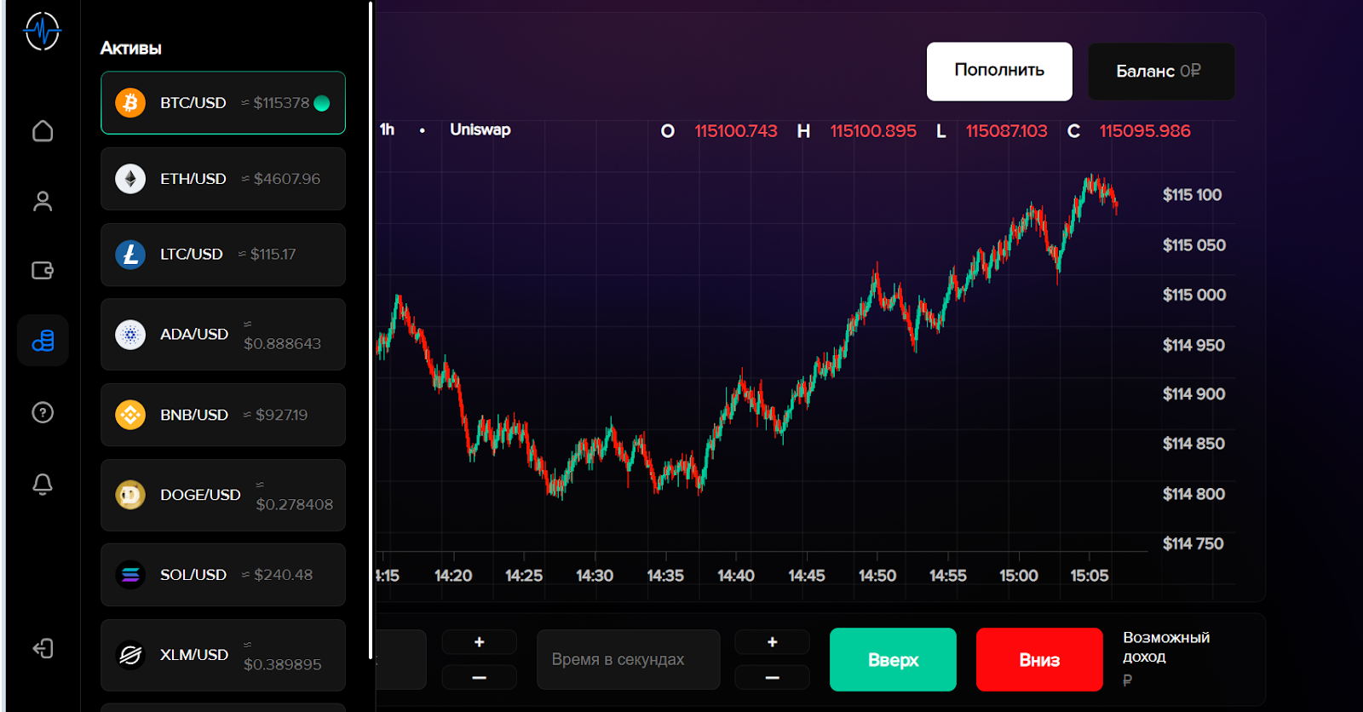Click the 14:30 time axis label
Screen dimensions: 1363x712
click(595, 576)
